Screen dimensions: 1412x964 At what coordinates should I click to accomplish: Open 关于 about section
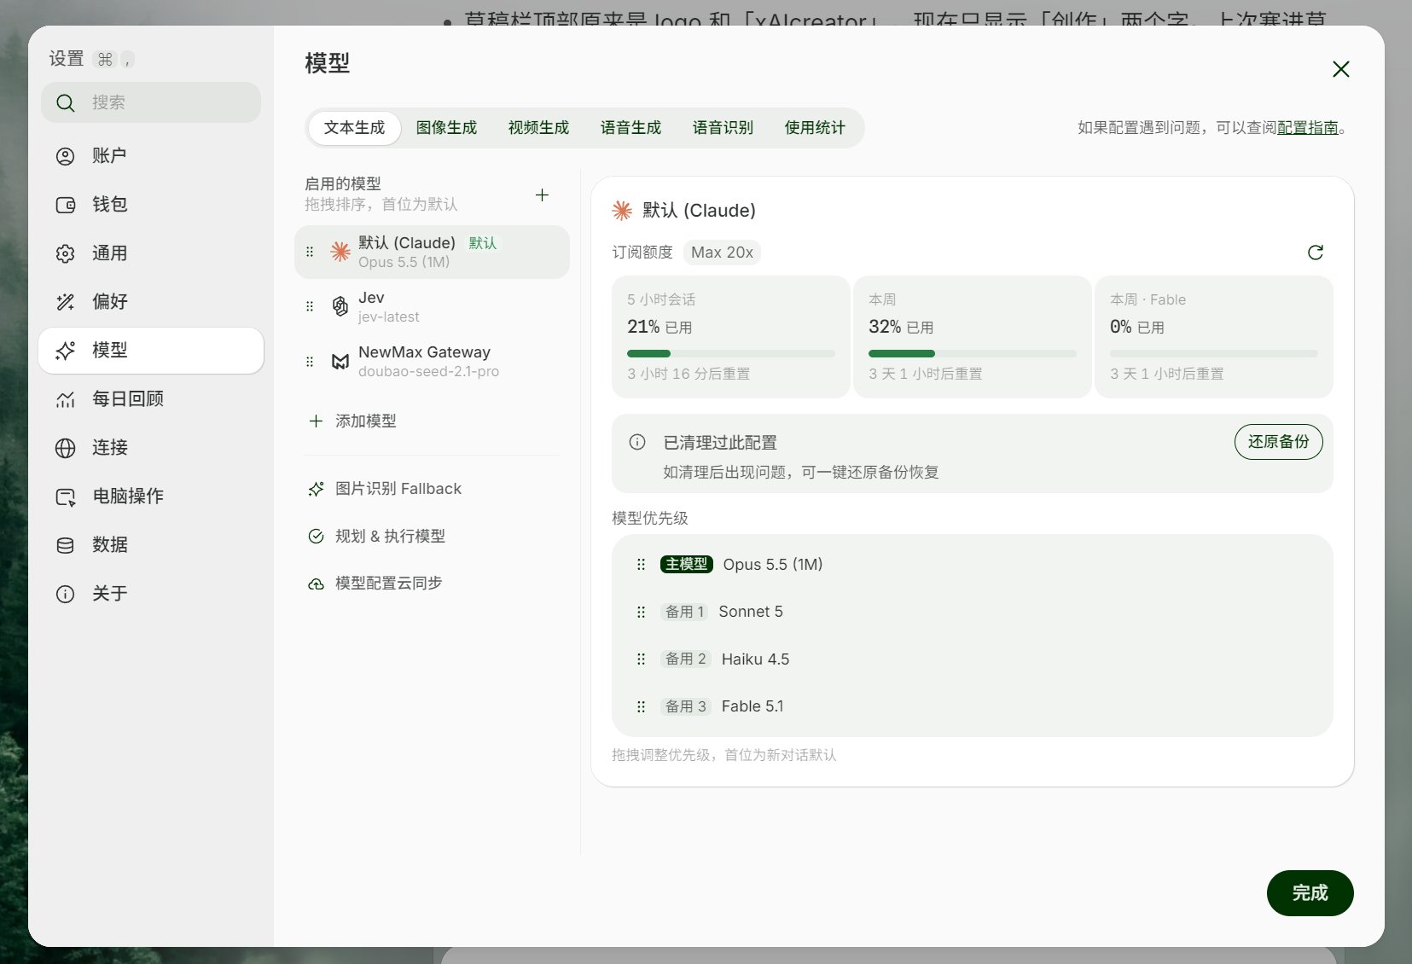[x=151, y=594]
